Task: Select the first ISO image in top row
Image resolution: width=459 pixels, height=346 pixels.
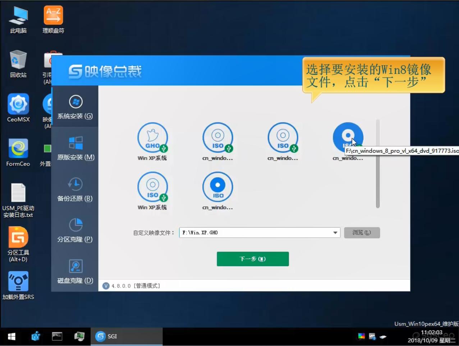Action: click(217, 138)
